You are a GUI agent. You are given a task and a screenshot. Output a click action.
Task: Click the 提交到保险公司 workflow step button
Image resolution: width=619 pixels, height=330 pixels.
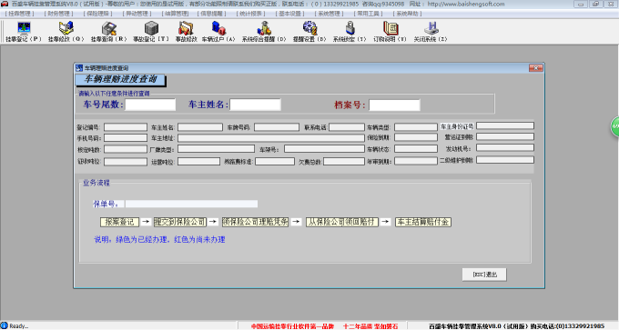180,222
